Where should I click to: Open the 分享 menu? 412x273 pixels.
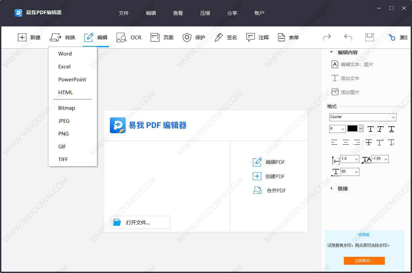[x=232, y=13]
